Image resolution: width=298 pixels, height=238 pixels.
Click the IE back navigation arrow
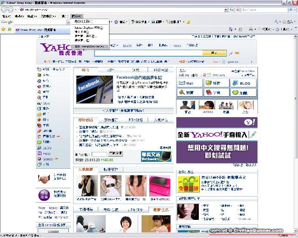pos(4,9)
